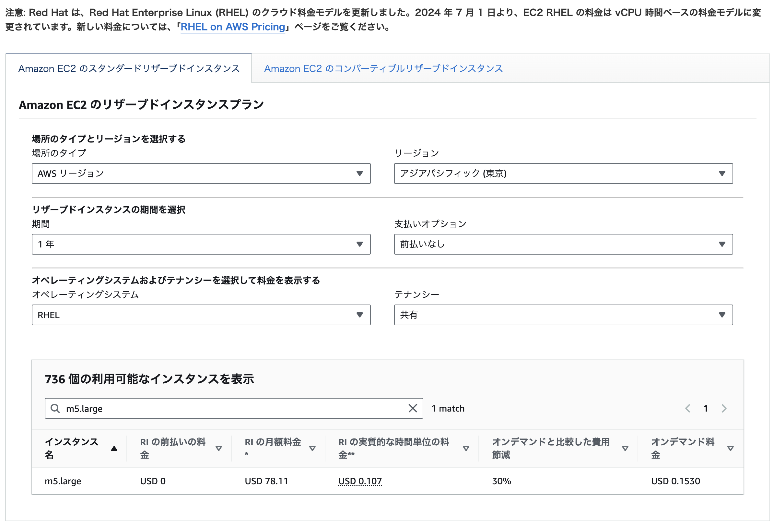
Task: Open the term dropdown showing 1 年
Action: tap(201, 244)
